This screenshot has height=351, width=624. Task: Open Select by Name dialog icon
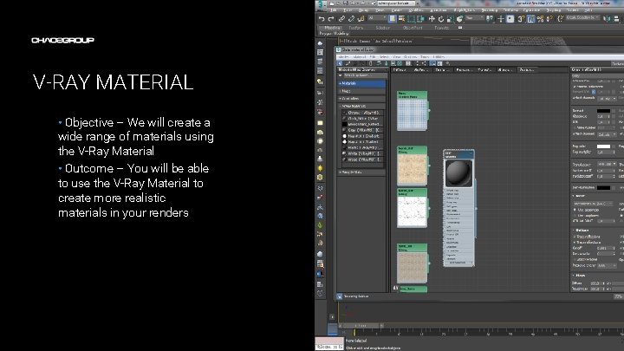[401, 19]
